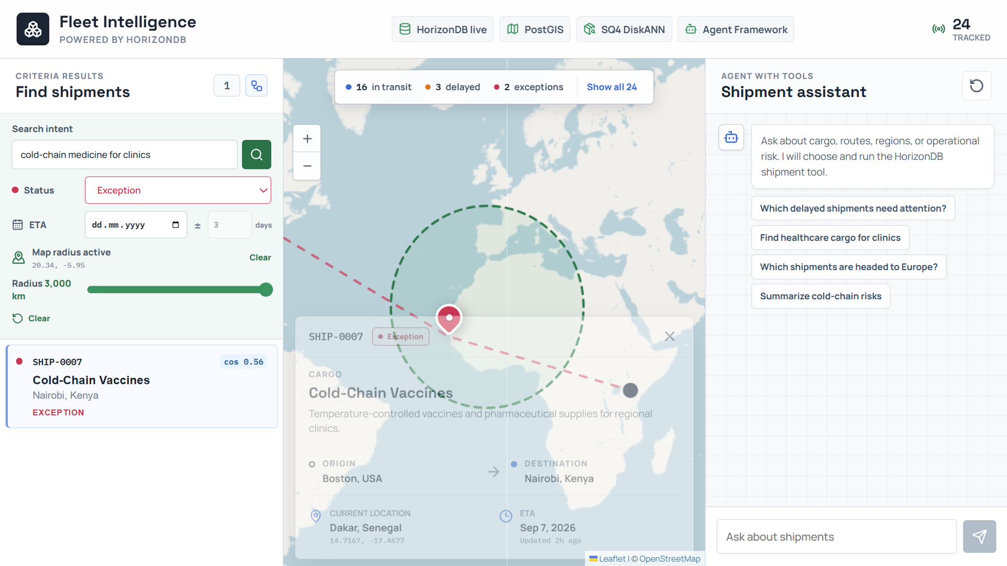Choose Which shipments are headed to Europe
Image resolution: width=1007 pixels, height=566 pixels.
point(849,267)
